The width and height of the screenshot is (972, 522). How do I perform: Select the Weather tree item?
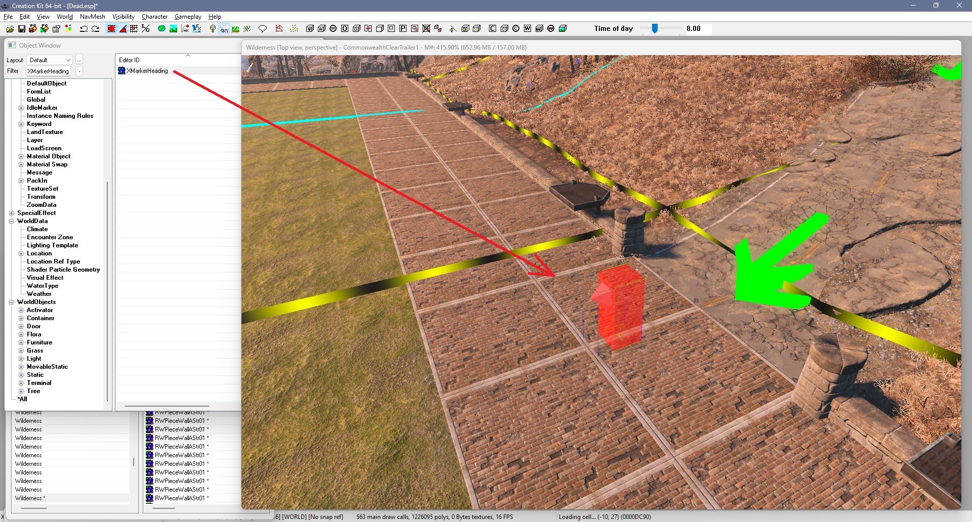click(x=39, y=294)
